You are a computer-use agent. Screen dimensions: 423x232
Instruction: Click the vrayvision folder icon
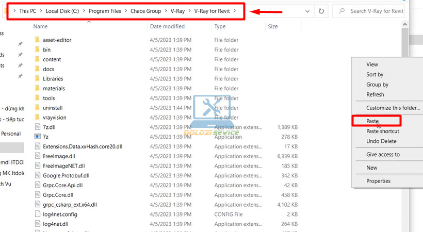(x=37, y=118)
